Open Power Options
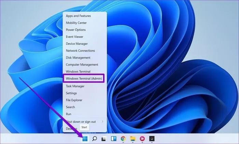 pos(76,30)
